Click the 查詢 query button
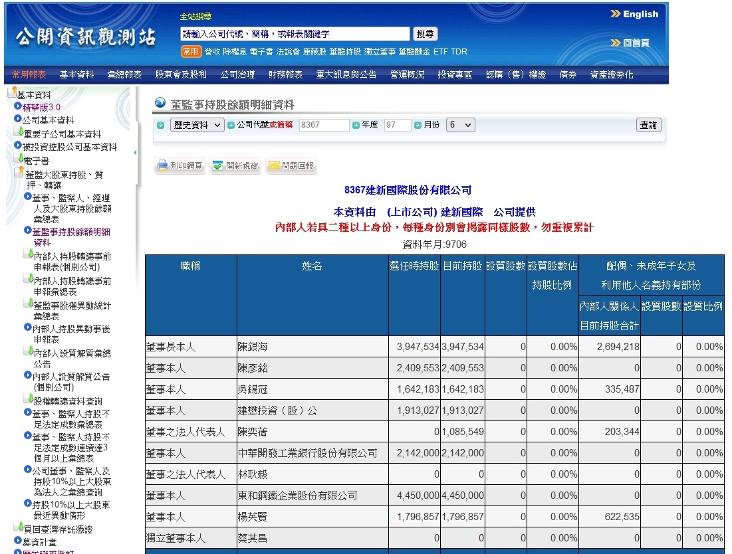This screenshot has width=732, height=554. coord(648,125)
